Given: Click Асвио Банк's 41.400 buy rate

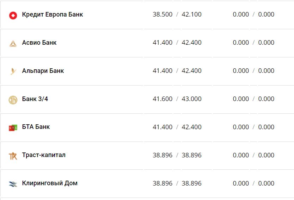Looking at the screenshot, I should [163, 43].
